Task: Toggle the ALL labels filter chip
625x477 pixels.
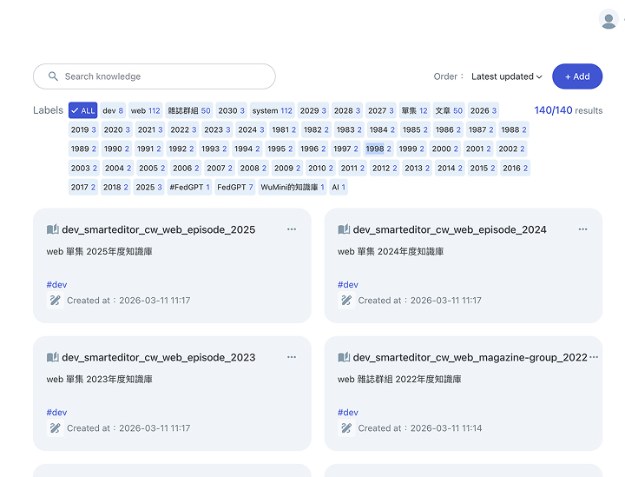Action: point(83,110)
